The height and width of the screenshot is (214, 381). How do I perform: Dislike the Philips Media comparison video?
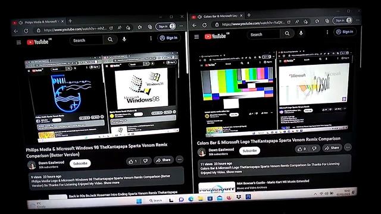coord(145,160)
